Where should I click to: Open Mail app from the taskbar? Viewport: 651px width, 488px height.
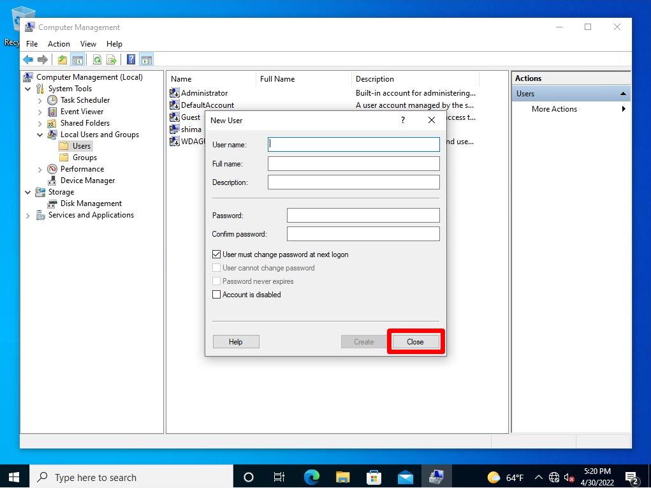click(406, 477)
